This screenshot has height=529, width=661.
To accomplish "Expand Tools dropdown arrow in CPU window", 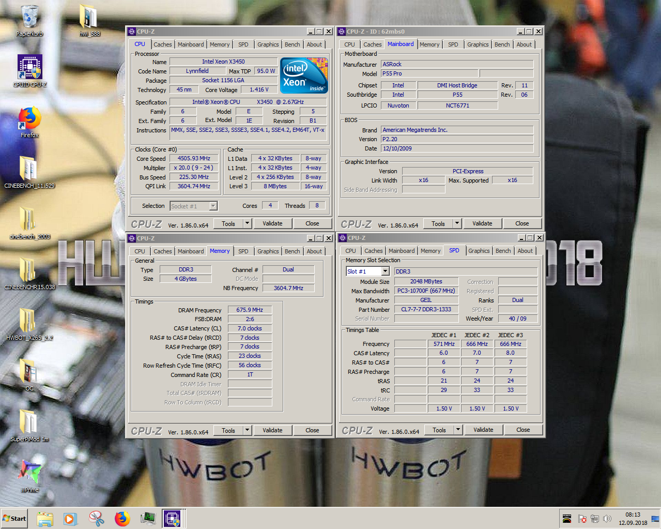I will click(247, 223).
